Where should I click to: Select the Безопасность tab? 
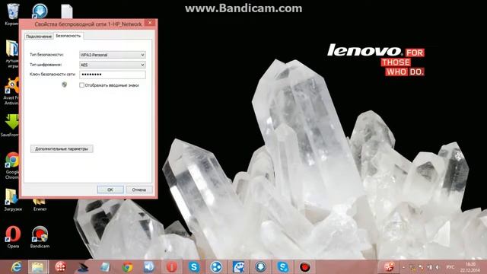pos(68,36)
